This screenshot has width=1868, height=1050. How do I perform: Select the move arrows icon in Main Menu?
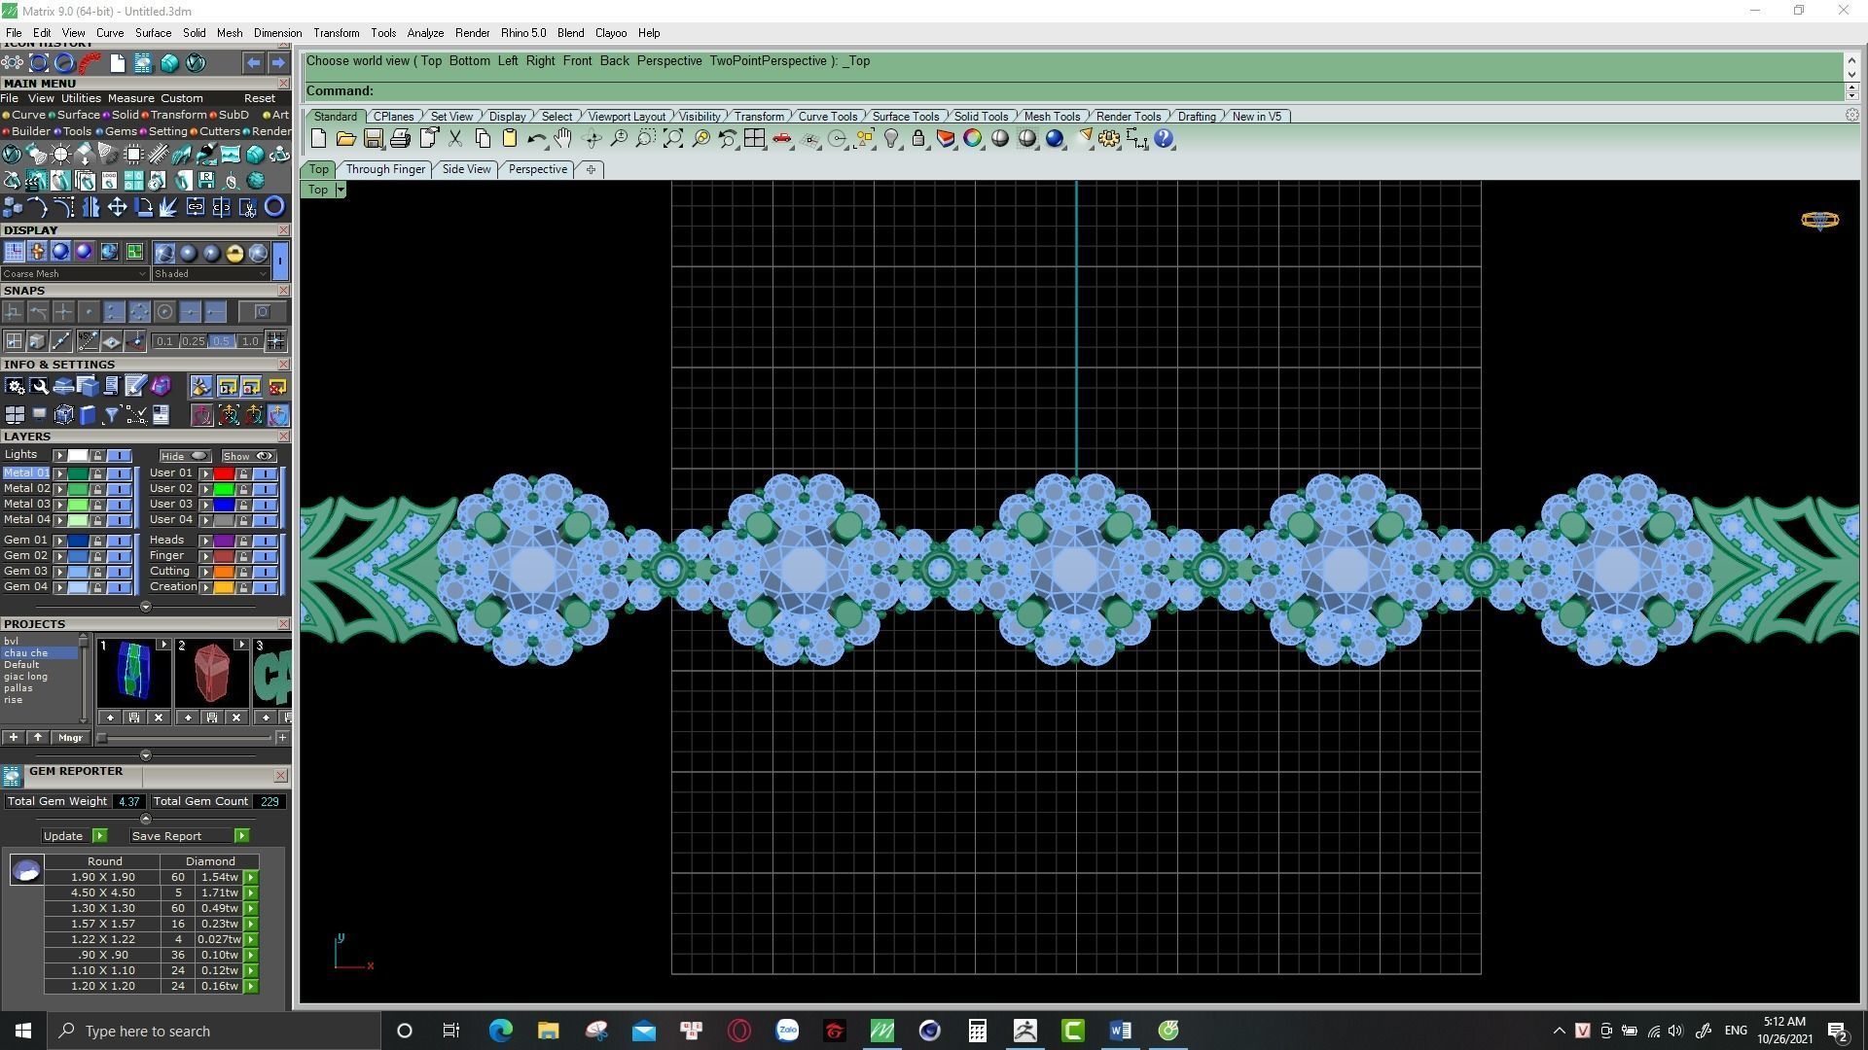pyautogui.click(x=117, y=206)
